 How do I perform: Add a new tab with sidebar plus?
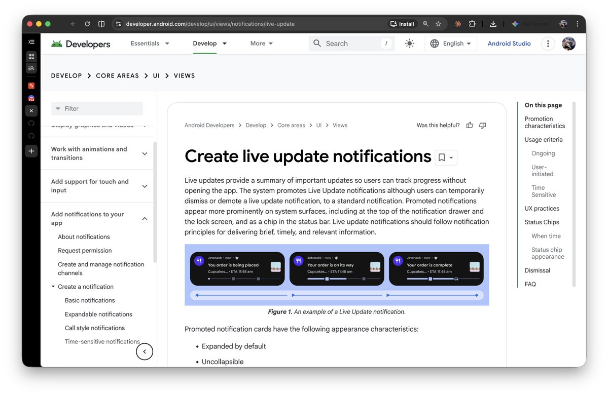(x=31, y=151)
